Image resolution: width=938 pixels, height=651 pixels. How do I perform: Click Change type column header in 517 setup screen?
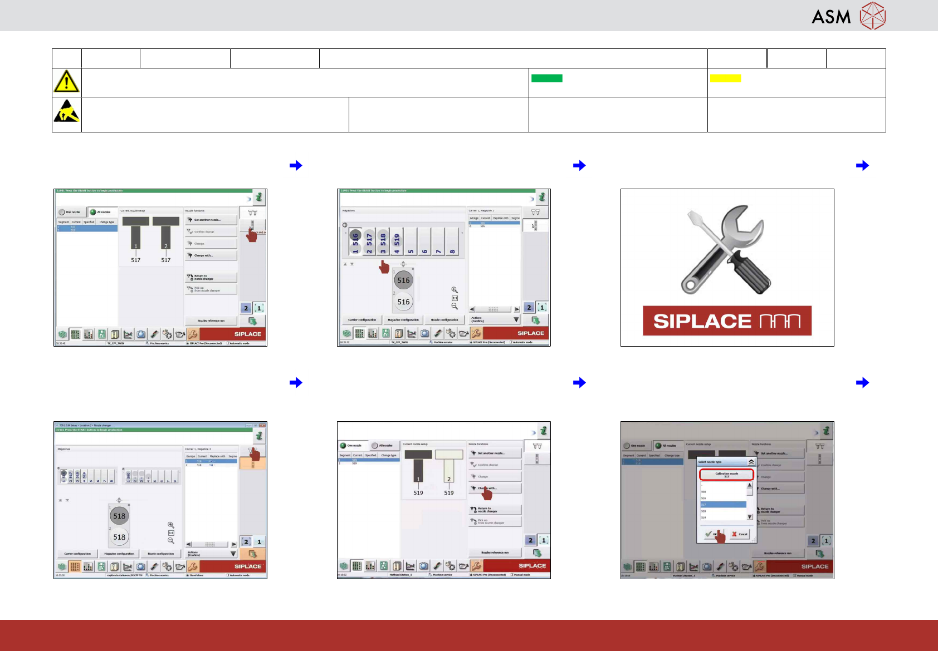[107, 222]
